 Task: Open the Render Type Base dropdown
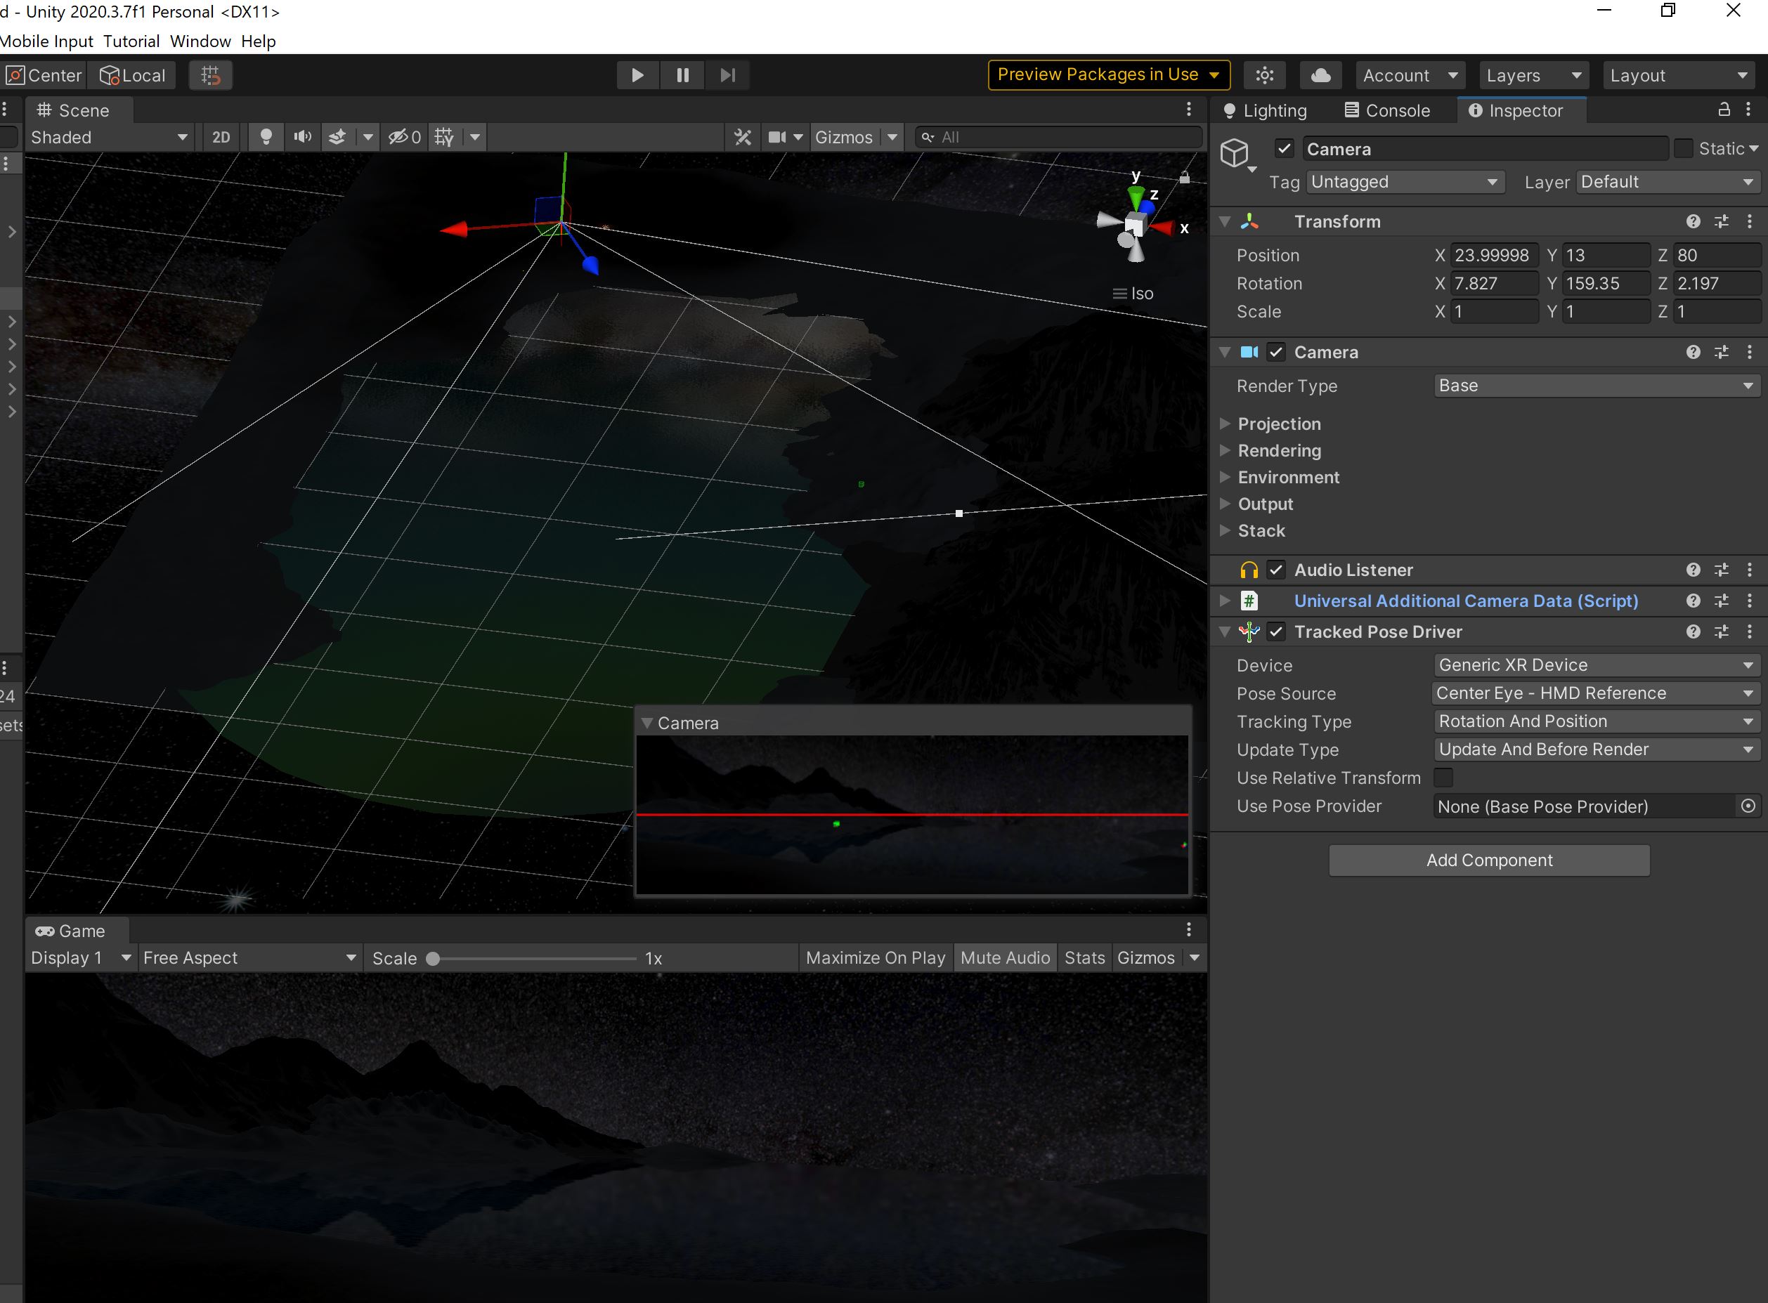pos(1597,386)
